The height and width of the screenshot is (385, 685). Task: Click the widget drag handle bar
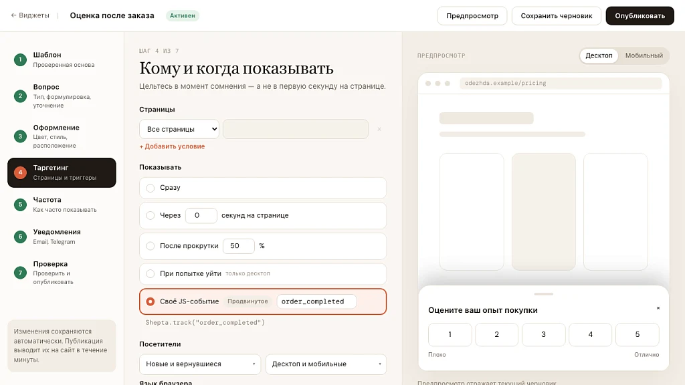543,294
